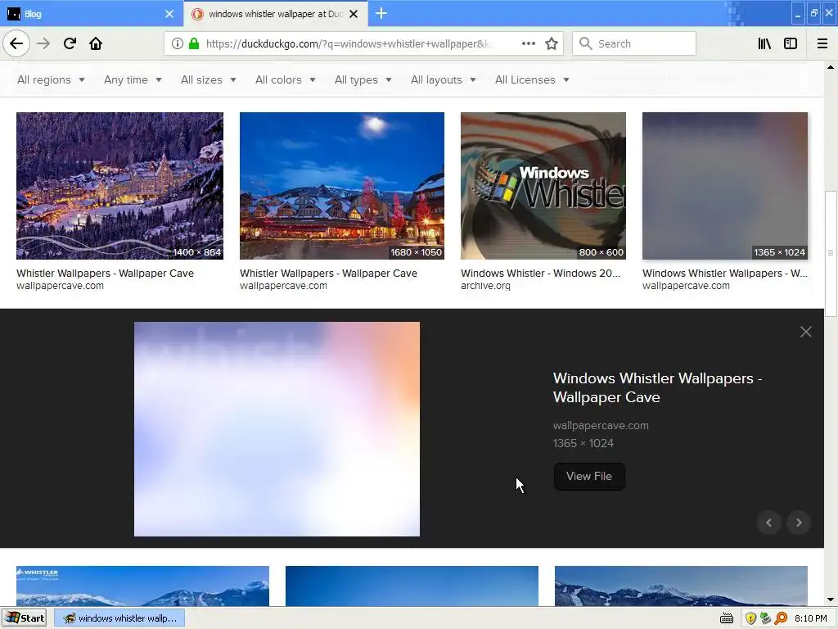The width and height of the screenshot is (838, 629).
Task: Click the large preview image in detail panel
Action: (277, 429)
